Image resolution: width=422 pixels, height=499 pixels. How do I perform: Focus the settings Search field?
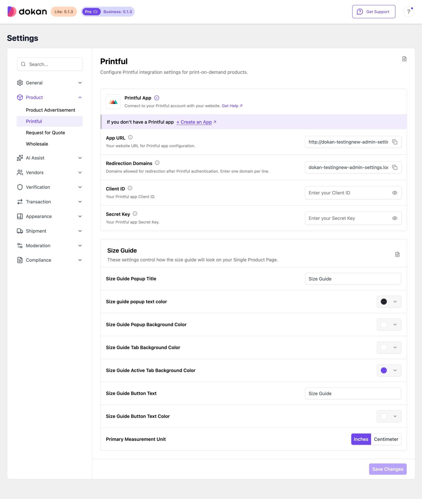pyautogui.click(x=50, y=64)
